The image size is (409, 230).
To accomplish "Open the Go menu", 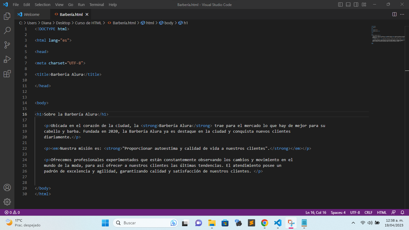I will pyautogui.click(x=71, y=4).
